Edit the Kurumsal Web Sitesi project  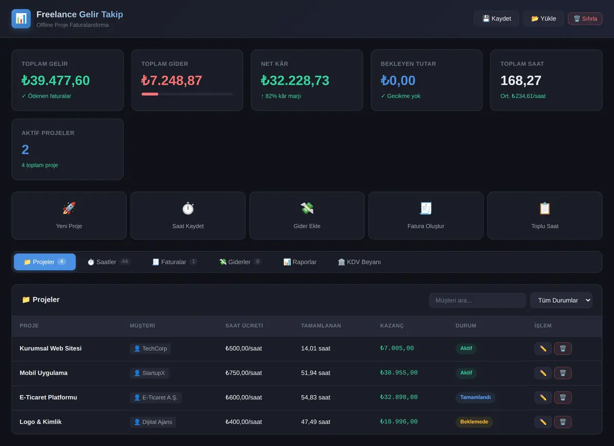[543, 349]
